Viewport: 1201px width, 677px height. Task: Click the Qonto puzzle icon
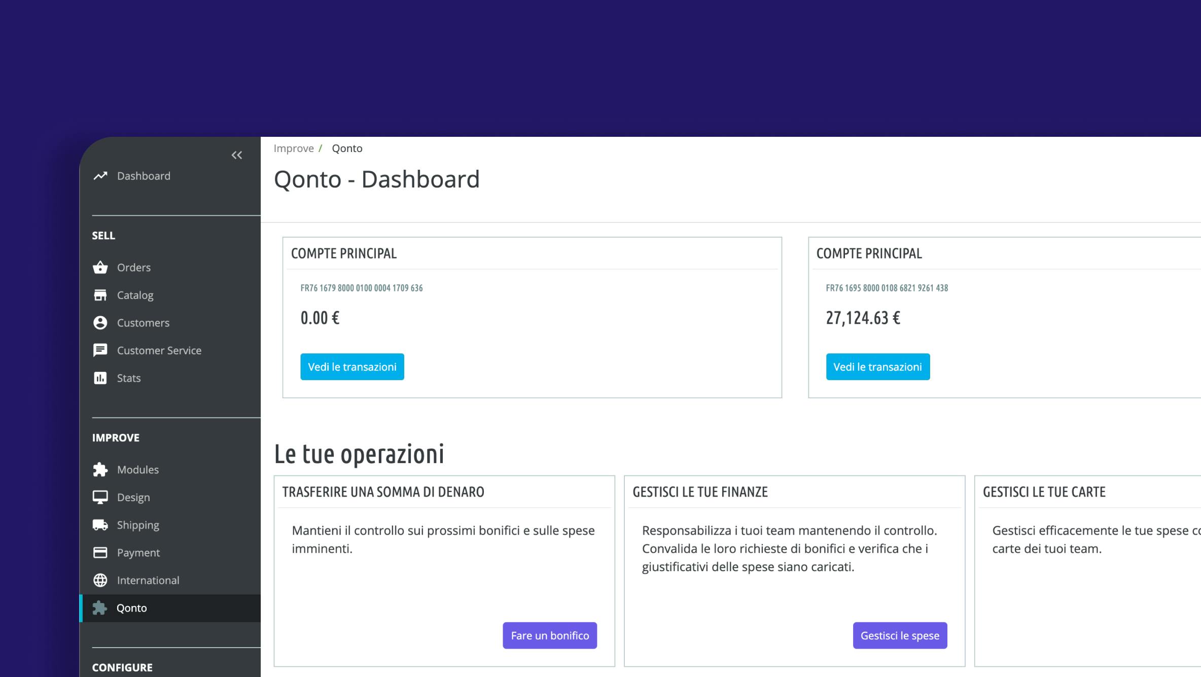pyautogui.click(x=100, y=608)
